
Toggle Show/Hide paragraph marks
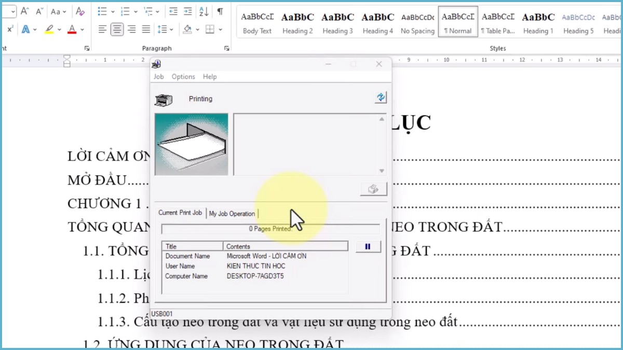[219, 12]
